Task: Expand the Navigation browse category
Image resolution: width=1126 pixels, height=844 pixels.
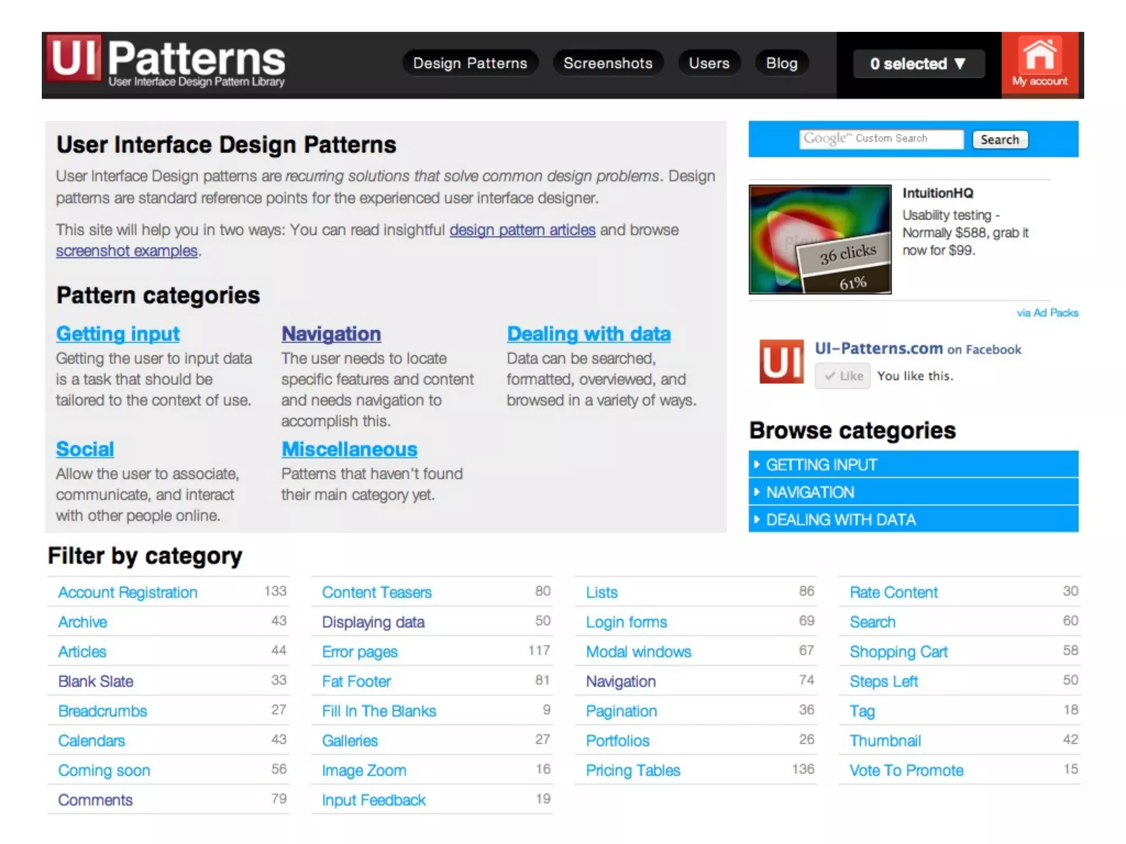Action: [913, 492]
